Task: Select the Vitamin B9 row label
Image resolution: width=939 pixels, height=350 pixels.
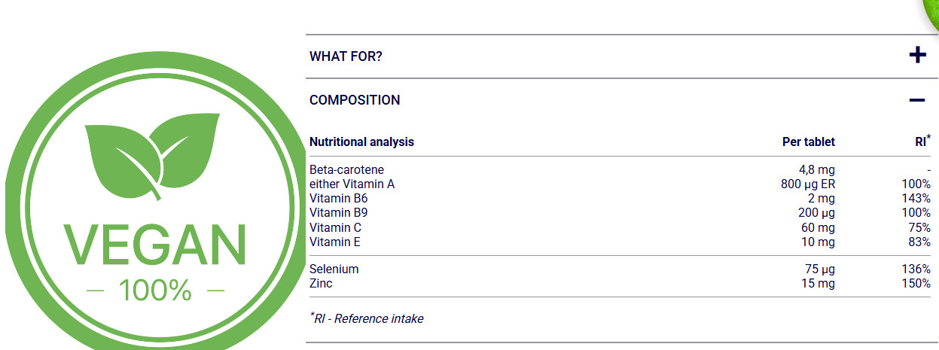Action: (339, 213)
